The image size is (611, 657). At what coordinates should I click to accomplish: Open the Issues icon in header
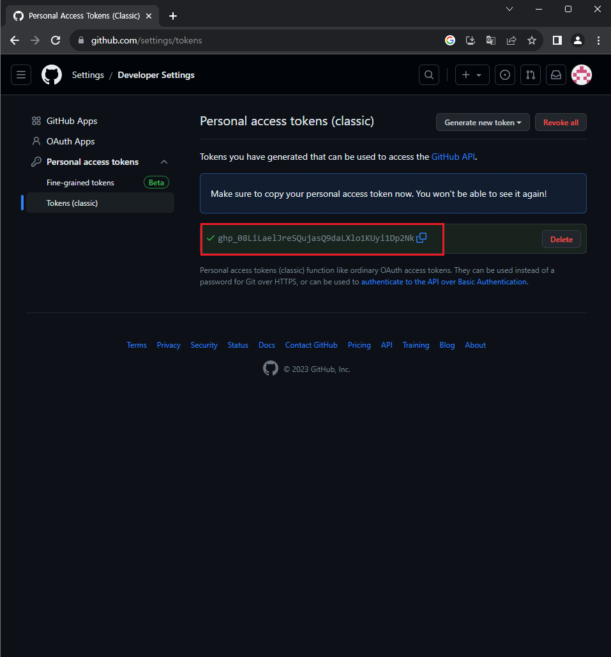(505, 75)
